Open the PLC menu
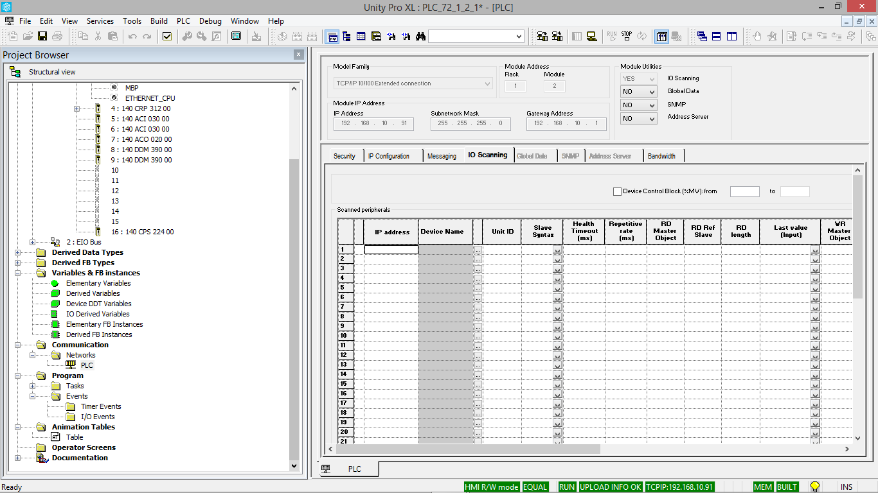 coord(183,21)
